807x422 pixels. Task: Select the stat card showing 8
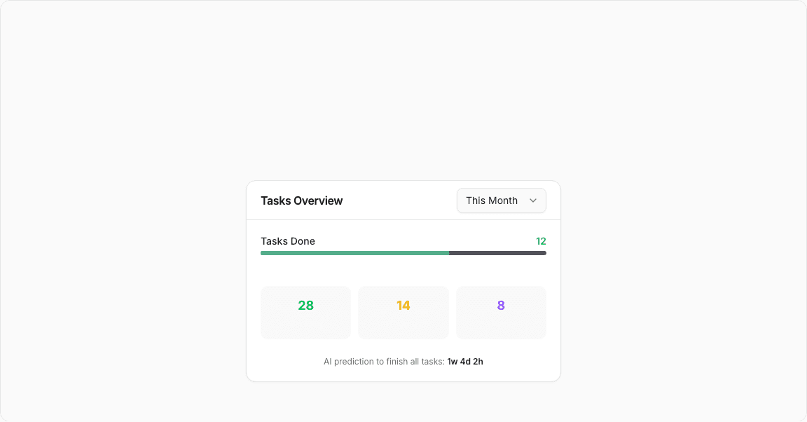[x=501, y=324]
